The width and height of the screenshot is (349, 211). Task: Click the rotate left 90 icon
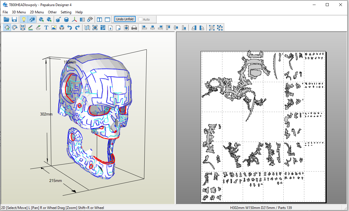coord(194,28)
